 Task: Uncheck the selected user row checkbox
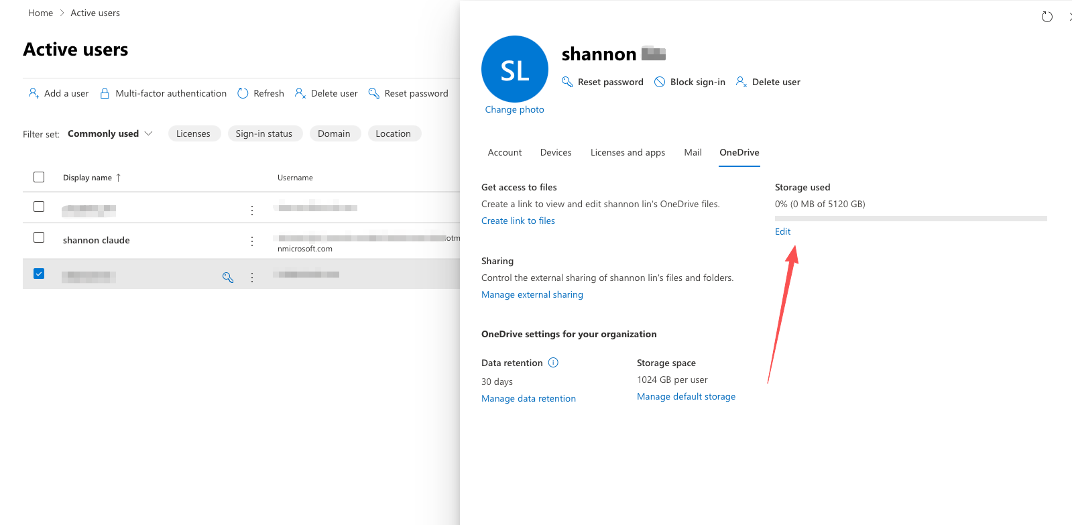(x=39, y=274)
